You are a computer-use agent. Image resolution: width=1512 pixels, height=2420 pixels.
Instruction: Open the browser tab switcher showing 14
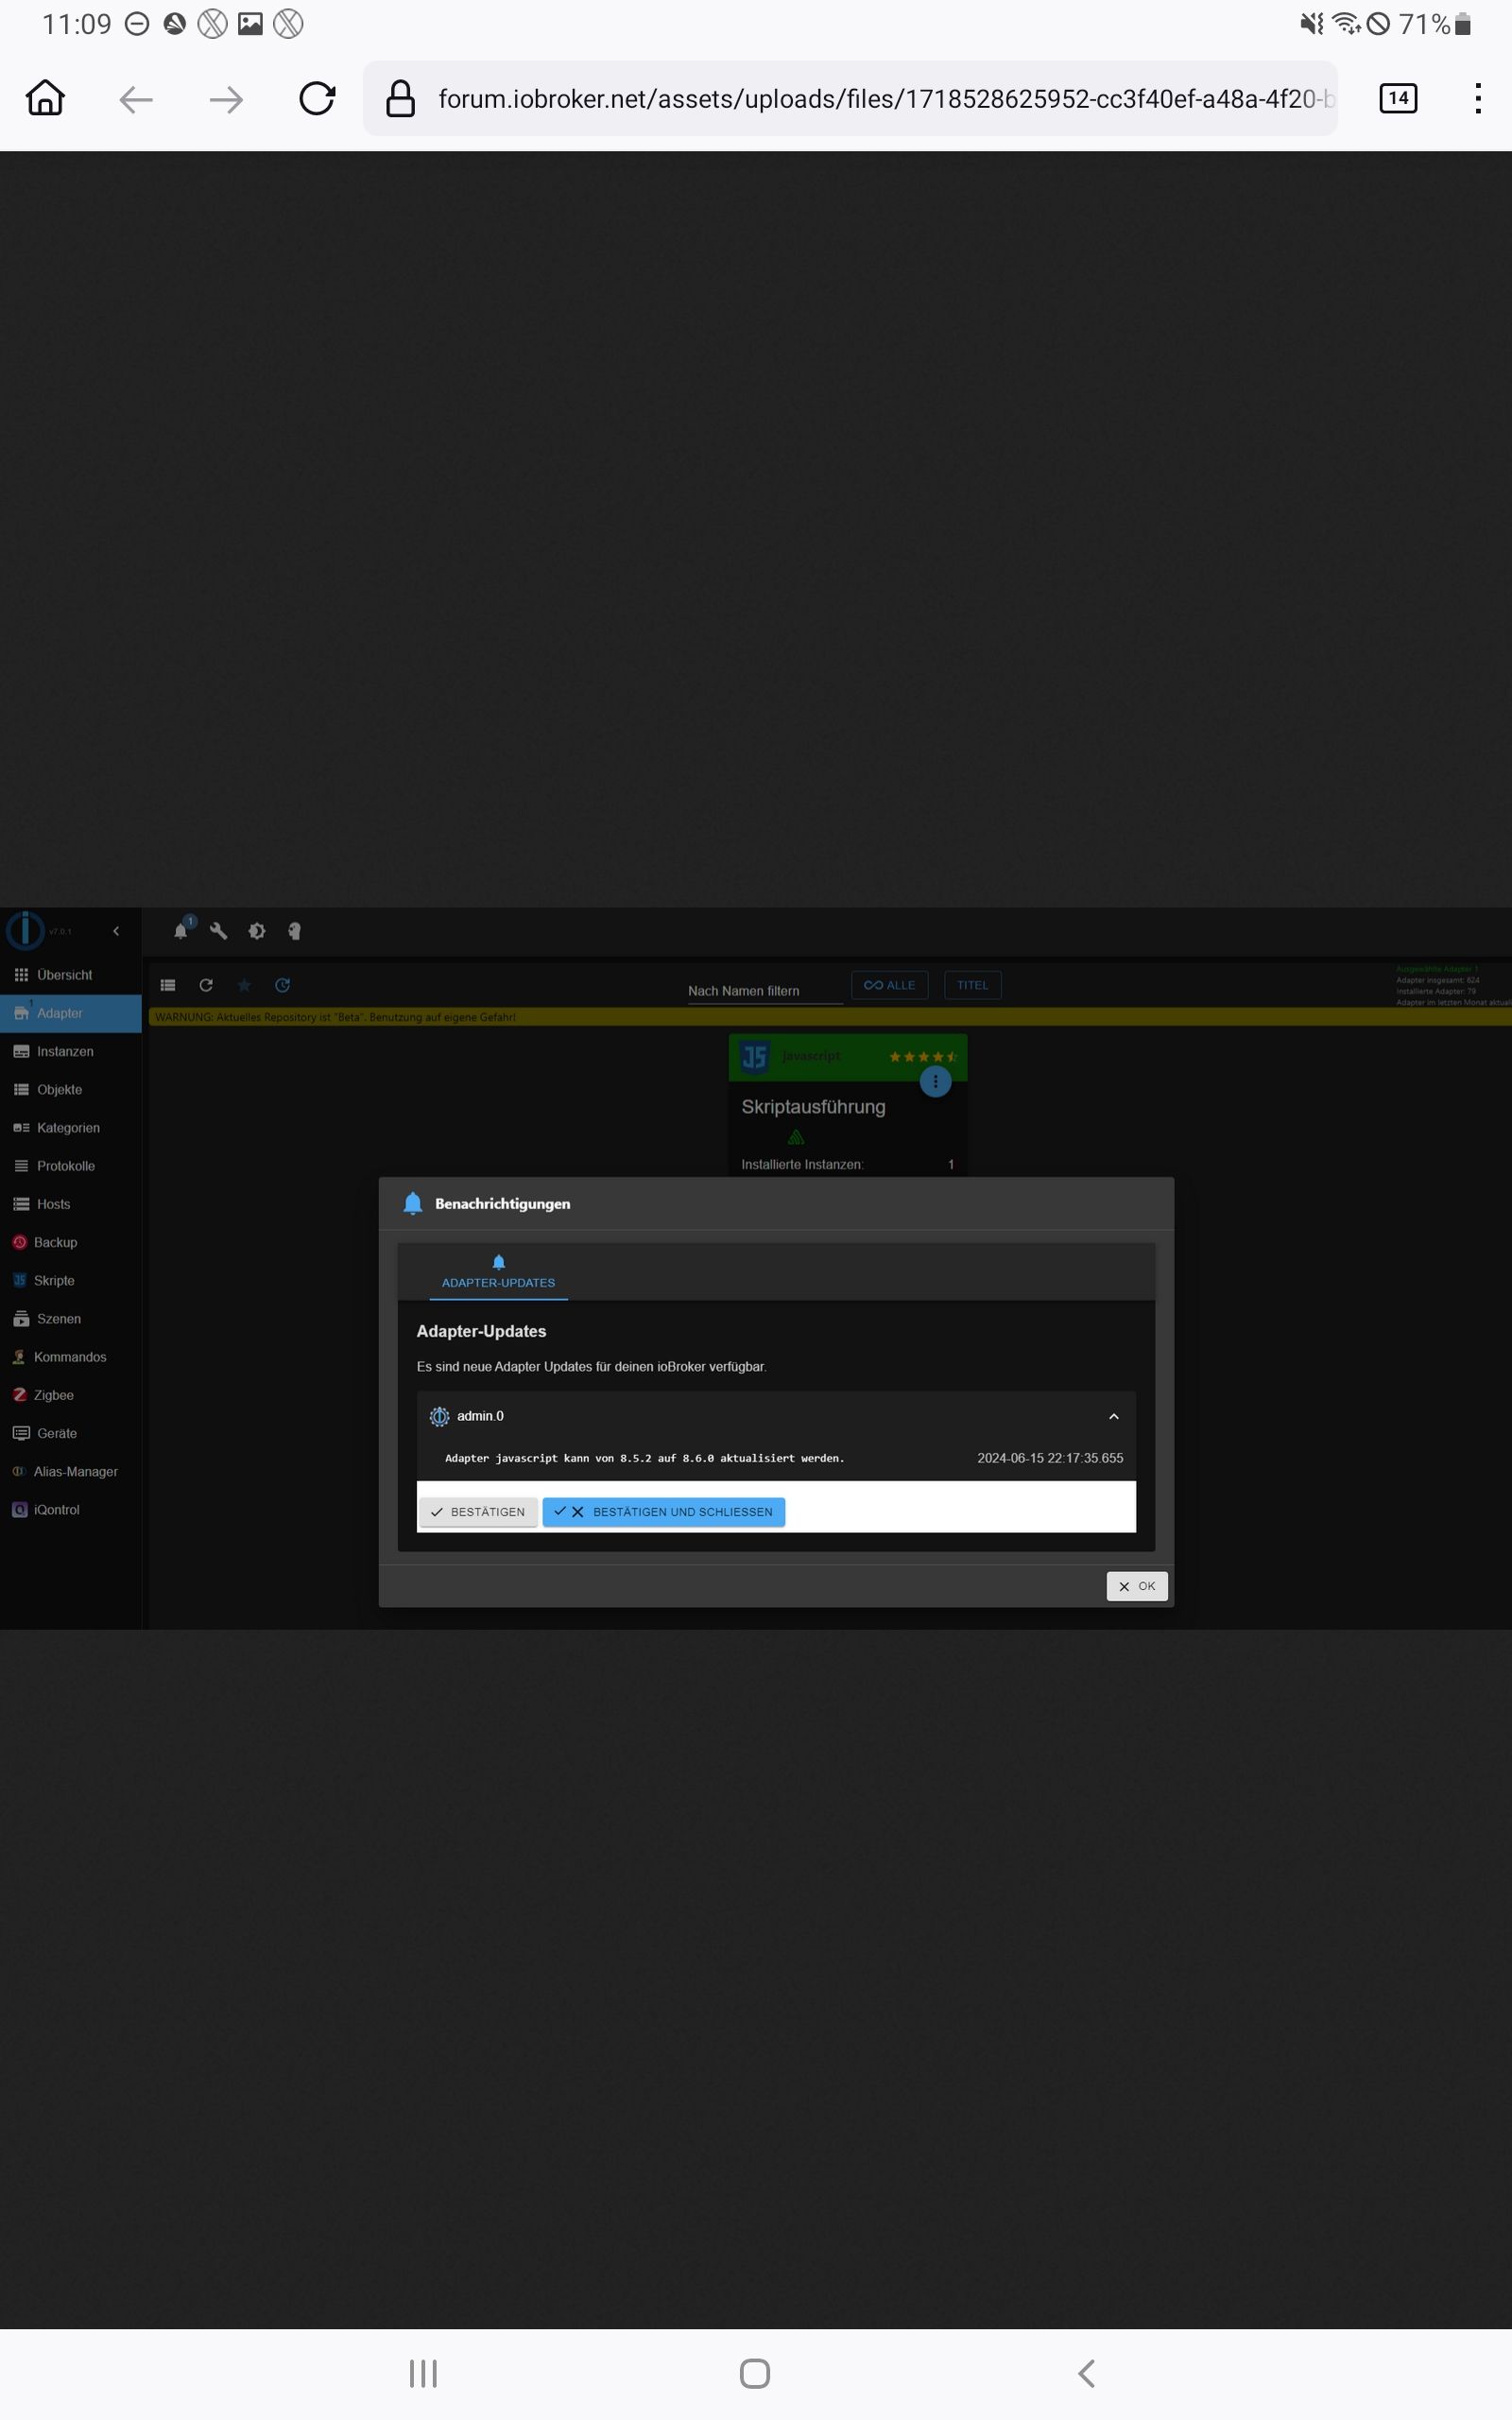click(x=1397, y=98)
